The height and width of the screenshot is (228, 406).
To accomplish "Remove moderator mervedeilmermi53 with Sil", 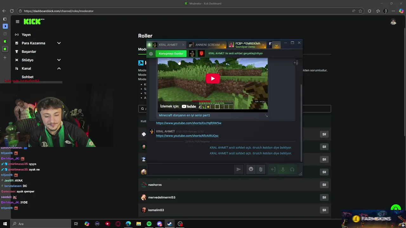I will 324,197.
